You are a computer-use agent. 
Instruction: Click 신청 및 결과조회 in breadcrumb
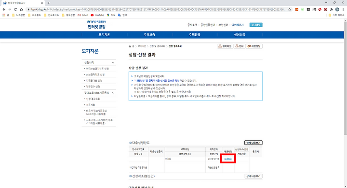pos(157,46)
